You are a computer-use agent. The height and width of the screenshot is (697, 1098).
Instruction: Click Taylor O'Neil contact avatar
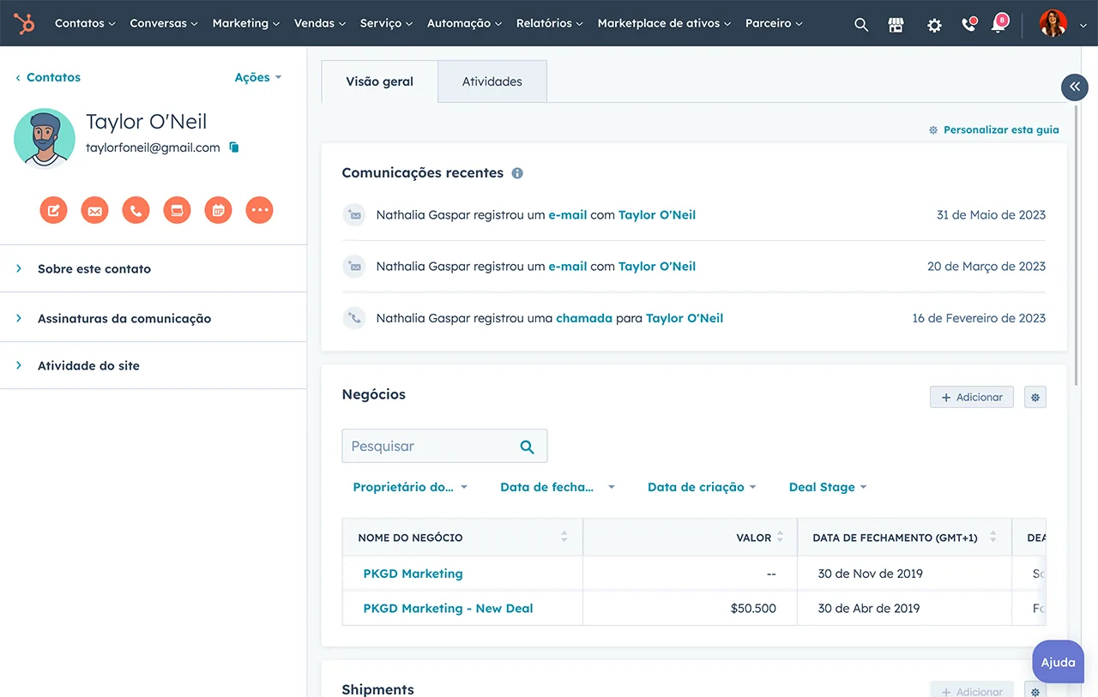pos(45,138)
